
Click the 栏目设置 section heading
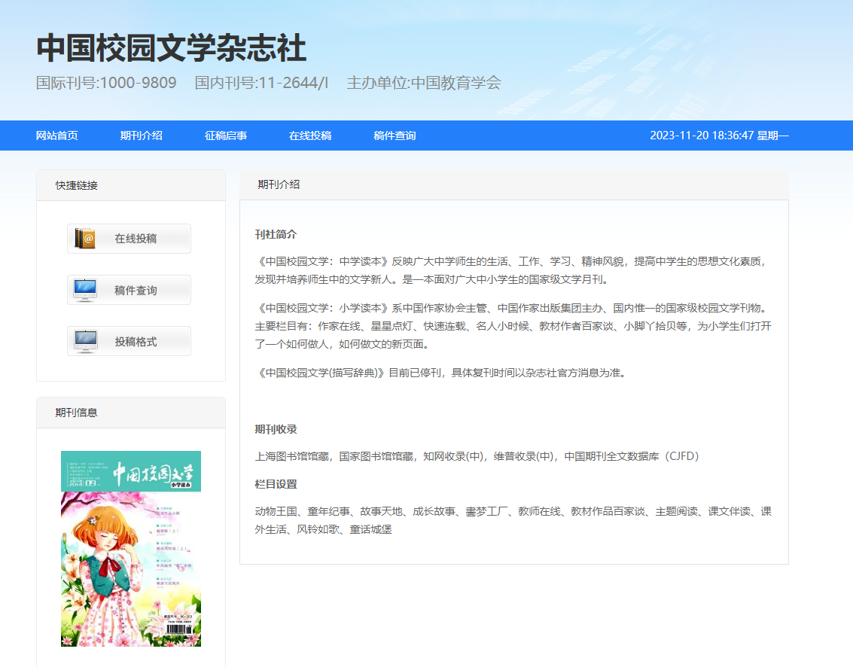click(x=276, y=484)
